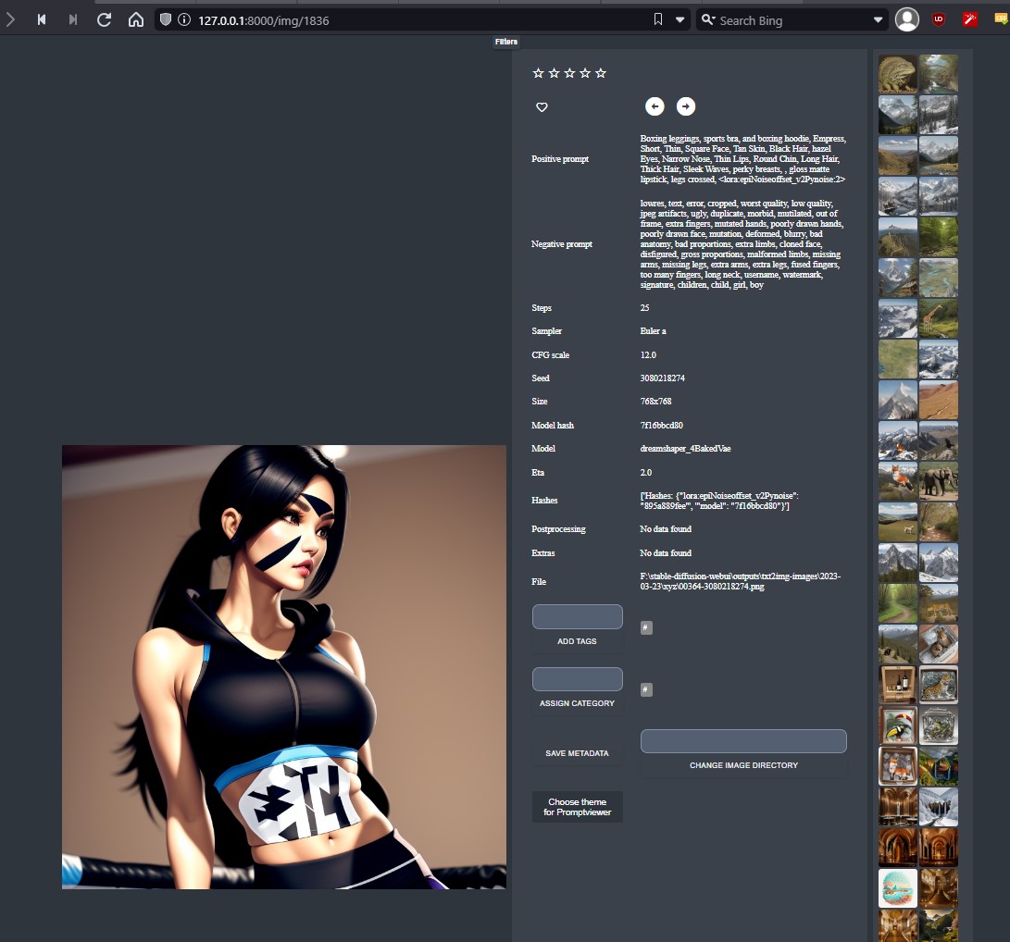Expand the bookmark dropdown arrow
Viewport: 1010px width, 942px height.
(679, 19)
